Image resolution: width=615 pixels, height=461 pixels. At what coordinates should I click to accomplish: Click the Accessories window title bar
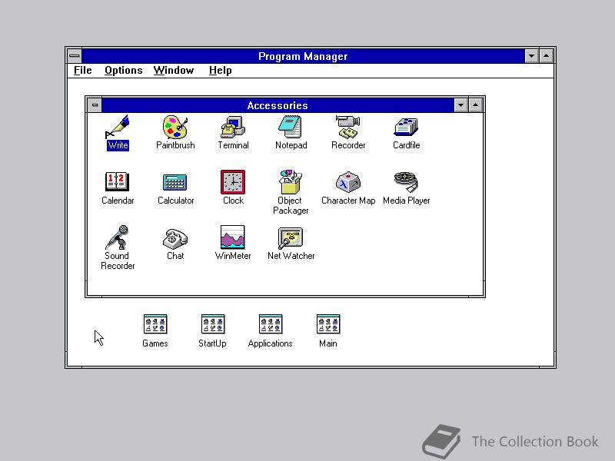(278, 105)
